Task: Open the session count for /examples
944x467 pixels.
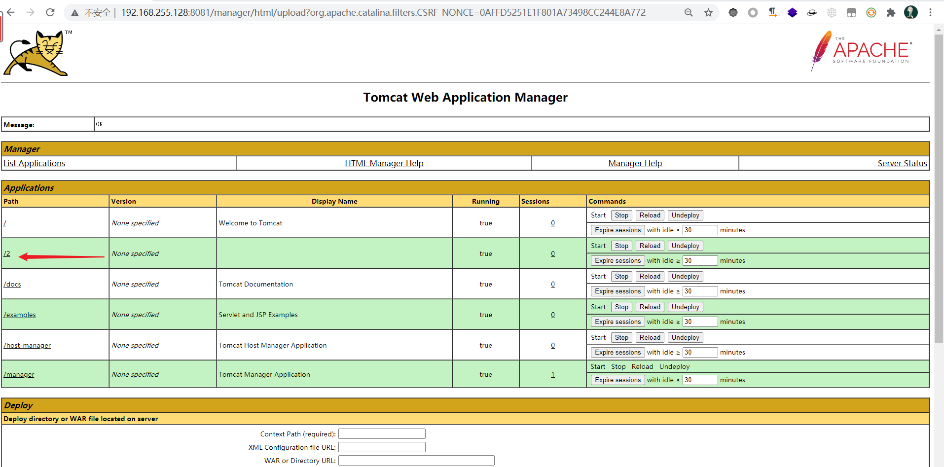Action: point(553,315)
